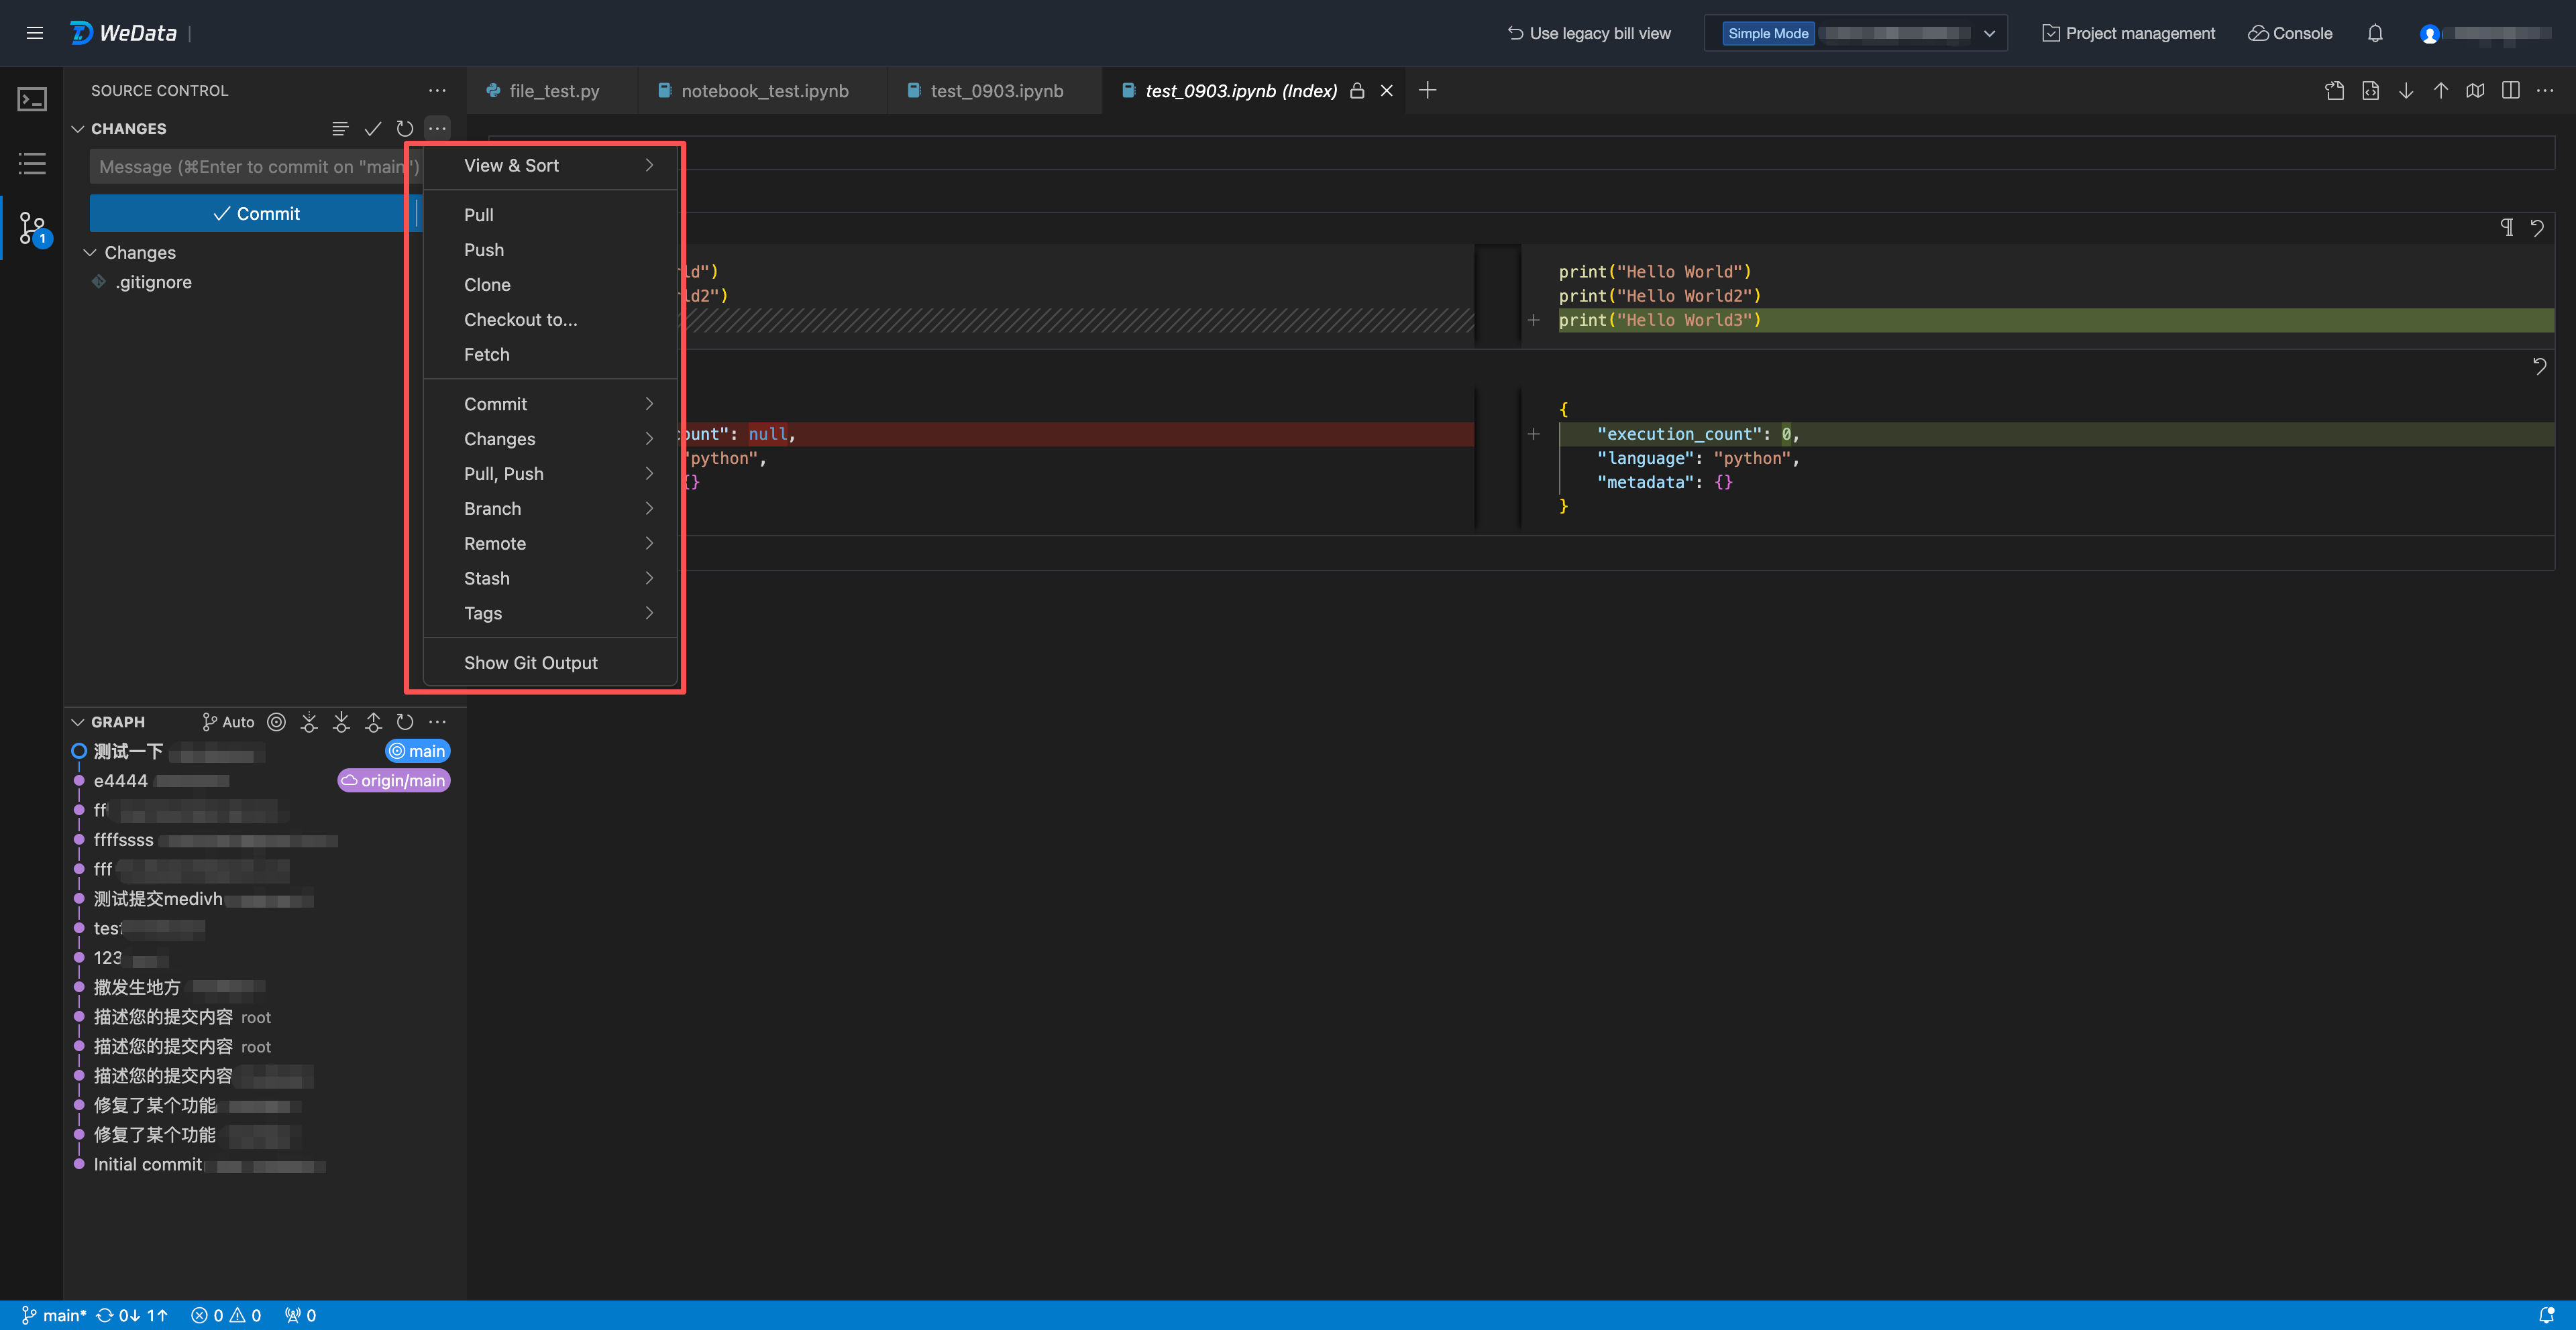Go to next change down-arrow icon
Screen dimensions: 2576x1330
(x=2405, y=91)
